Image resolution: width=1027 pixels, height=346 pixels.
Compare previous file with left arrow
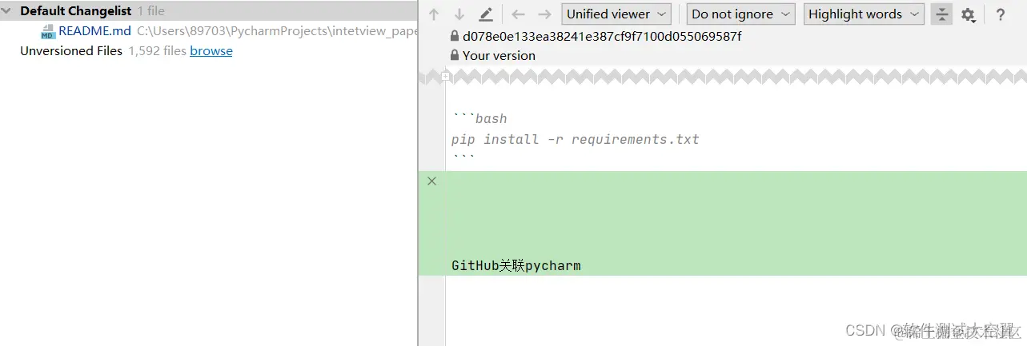[x=518, y=14]
